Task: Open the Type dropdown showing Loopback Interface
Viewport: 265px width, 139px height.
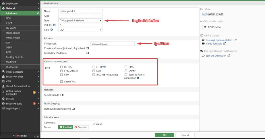Action: (80, 20)
